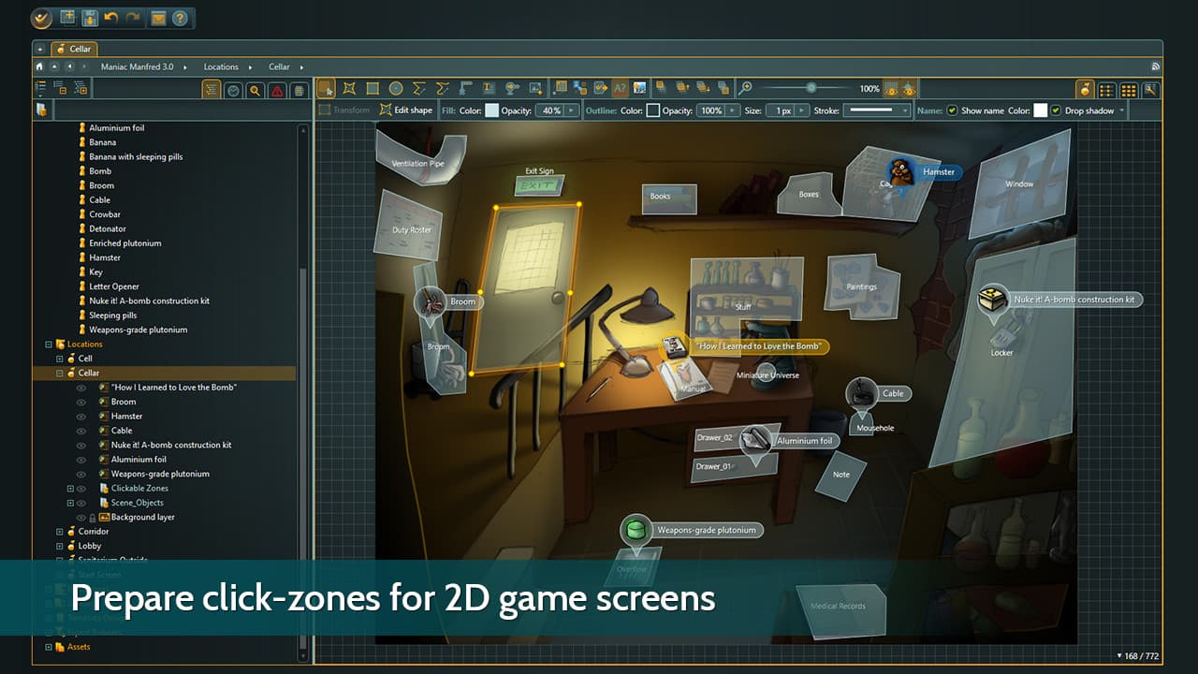Open the recent history clock tab

[x=233, y=91]
